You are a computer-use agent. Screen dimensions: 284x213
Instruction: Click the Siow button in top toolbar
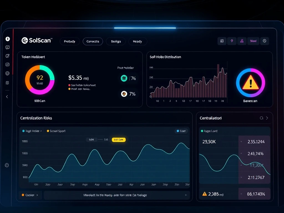pos(253,41)
